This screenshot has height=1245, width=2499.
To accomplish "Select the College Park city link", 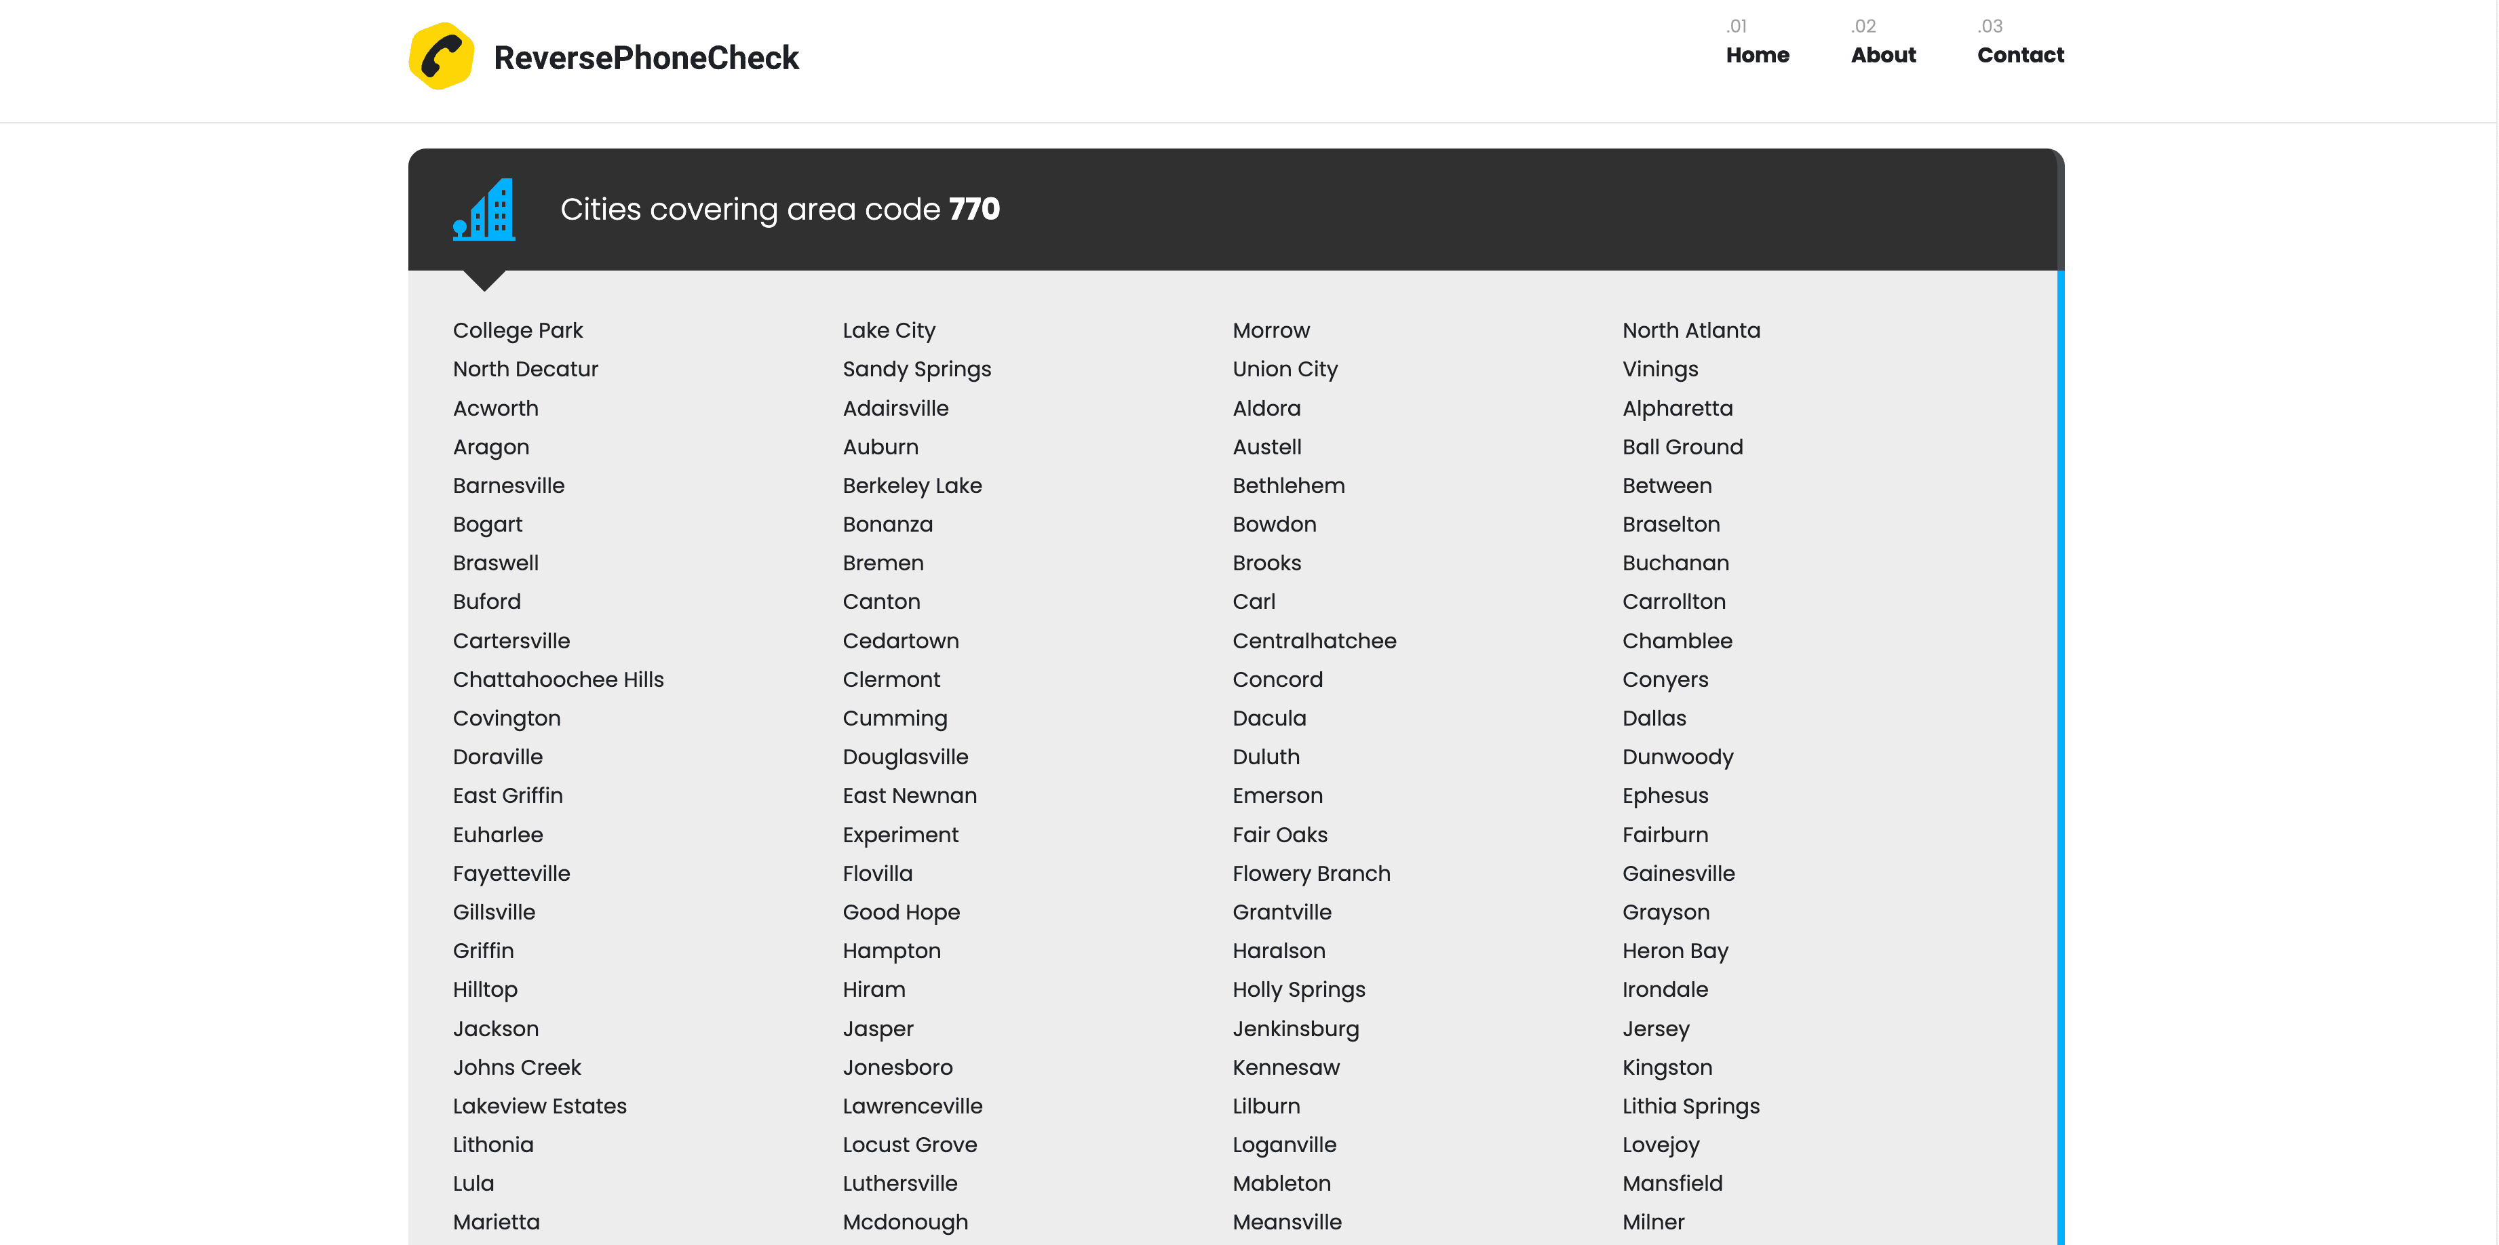I will click(x=517, y=331).
